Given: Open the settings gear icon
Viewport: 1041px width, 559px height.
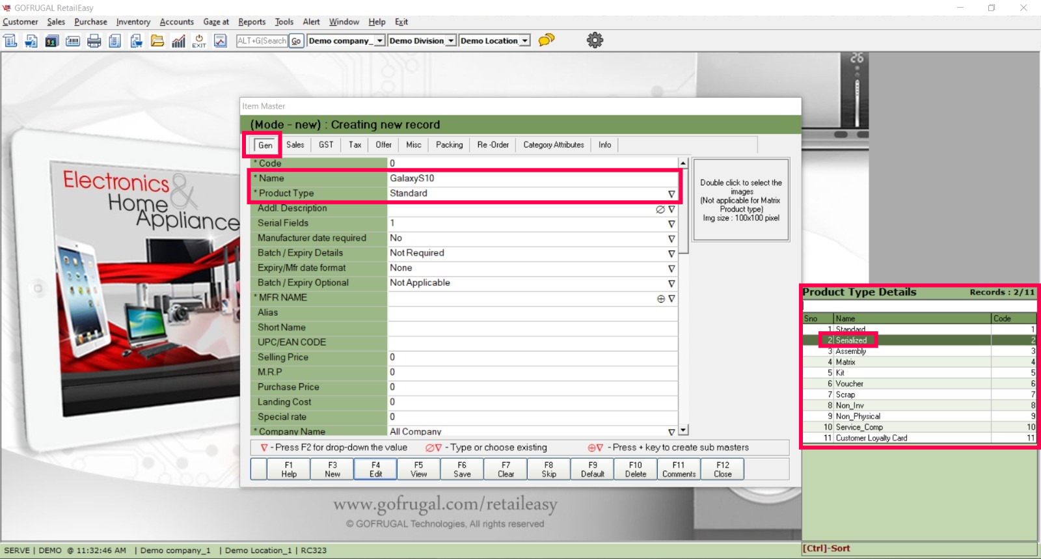Looking at the screenshot, I should pos(595,40).
